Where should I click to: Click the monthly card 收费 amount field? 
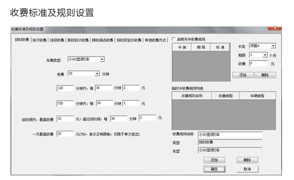[x=258, y=64]
